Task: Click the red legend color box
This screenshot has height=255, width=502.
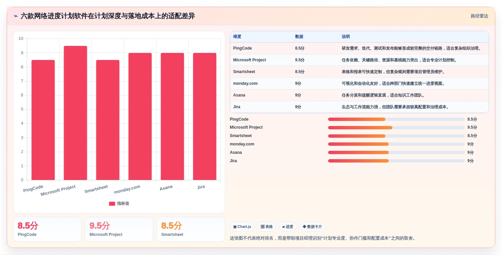Action: click(x=112, y=204)
